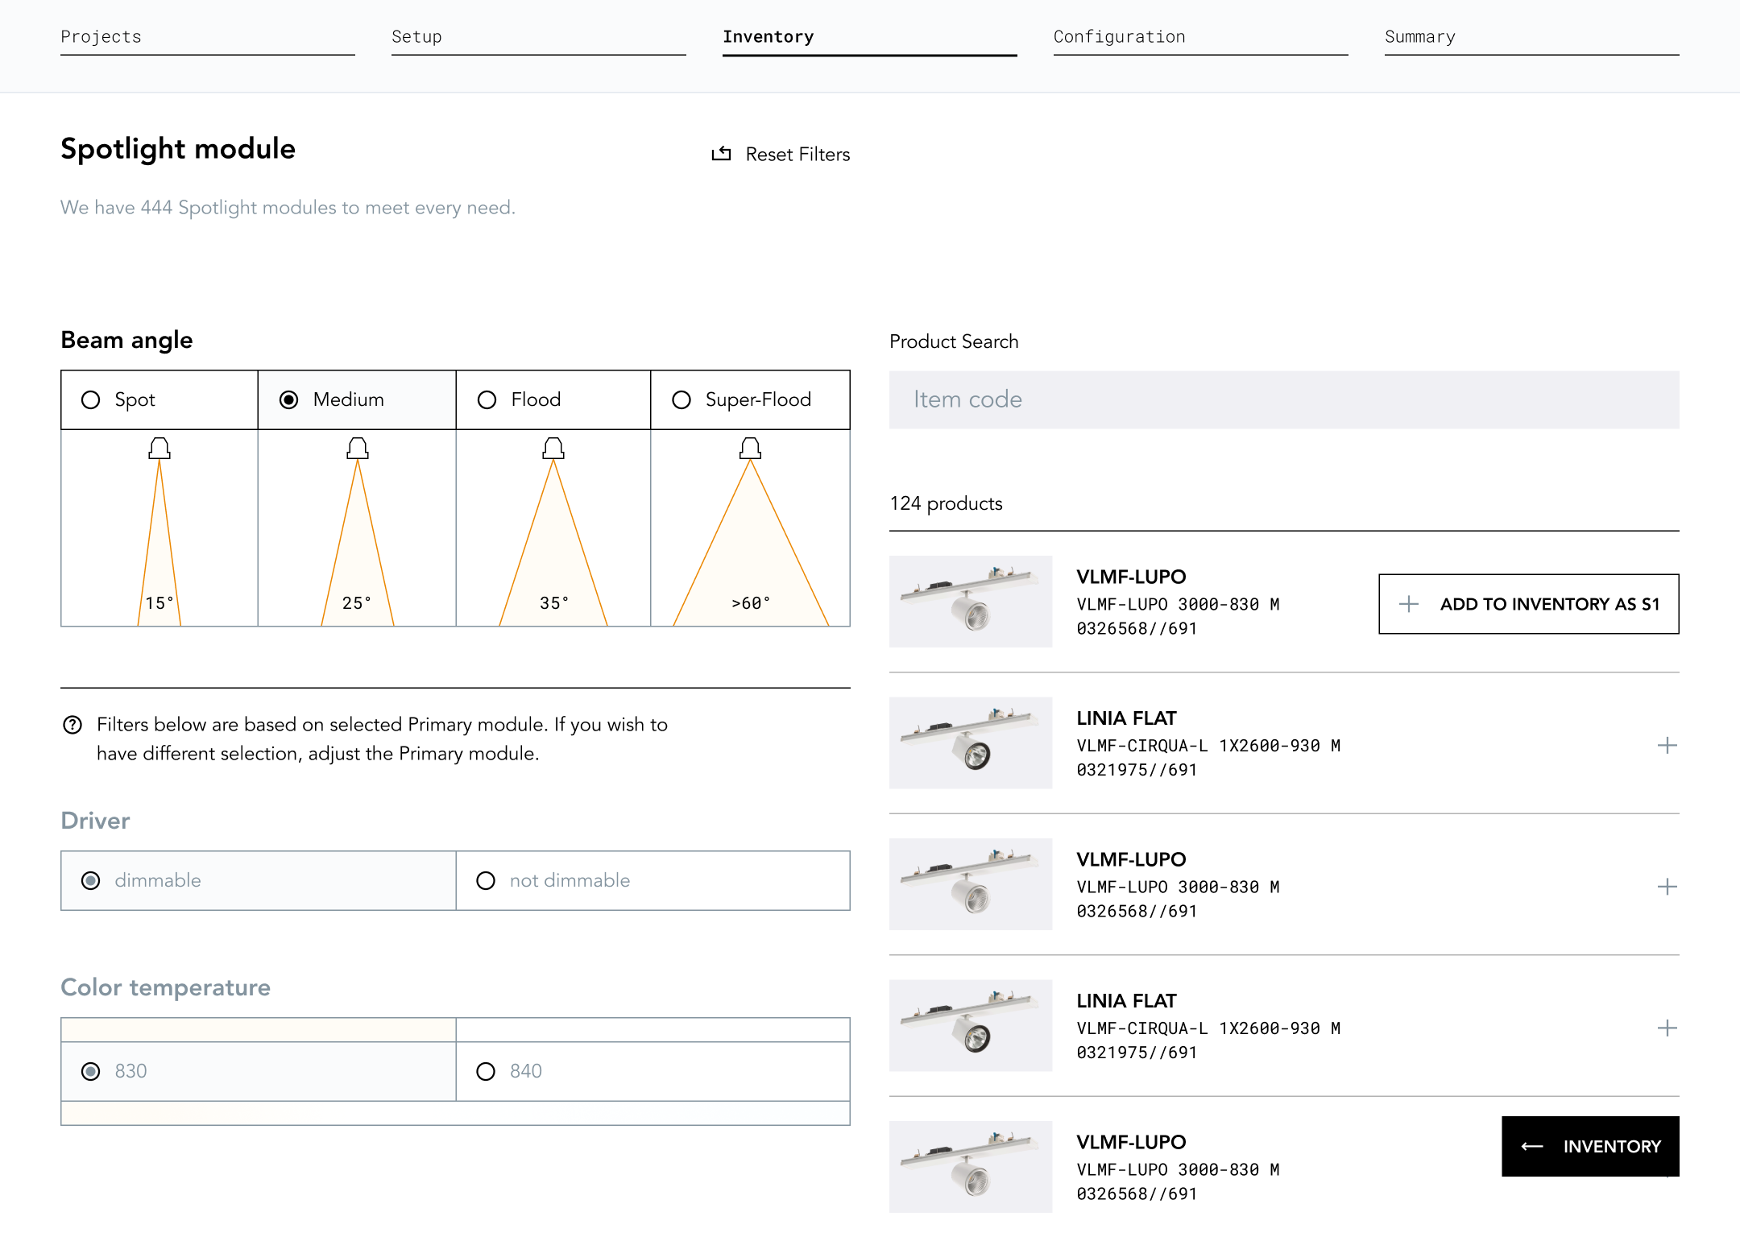Open second VLMF-LUPO product thumbnail
1740x1237 pixels.
pos(971,883)
